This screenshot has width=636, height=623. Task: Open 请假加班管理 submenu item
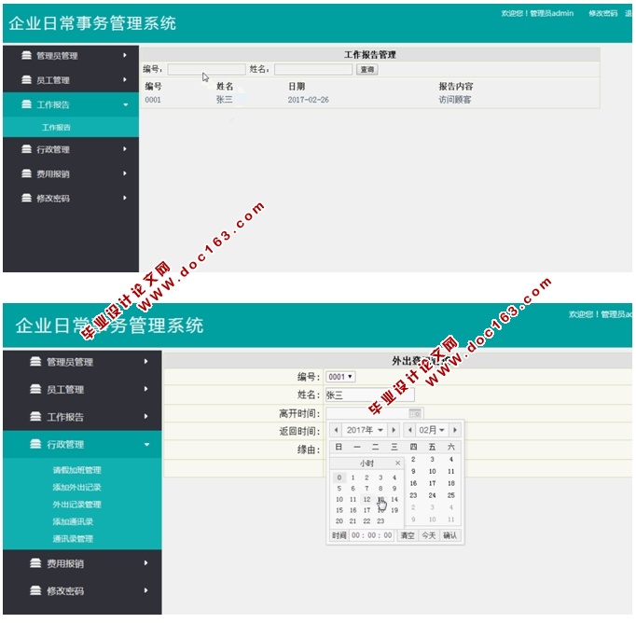click(77, 470)
